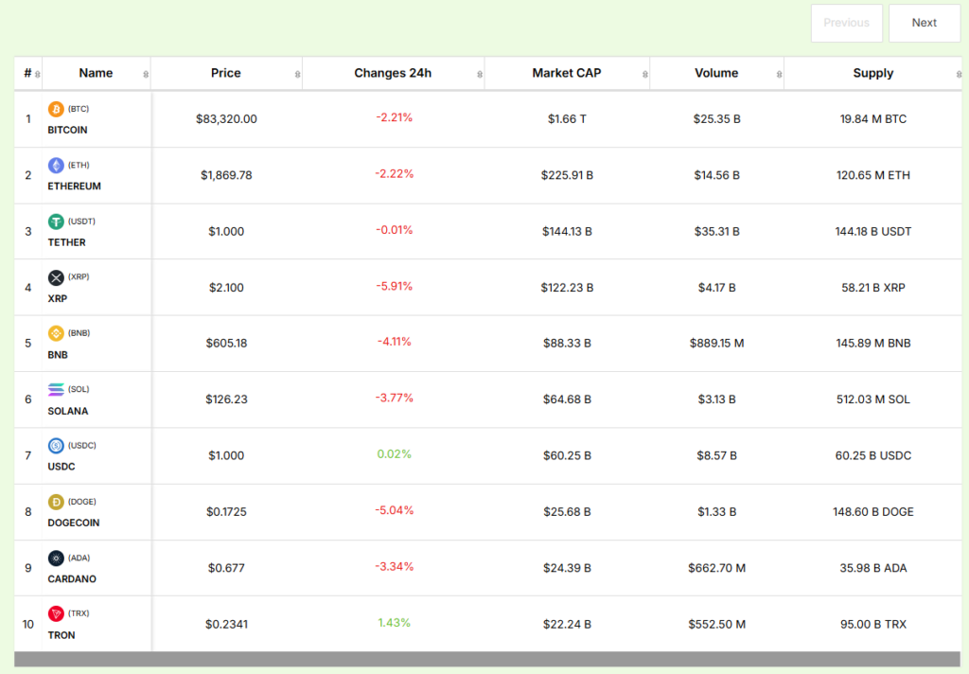The image size is (969, 674).
Task: Open the BITCOIN name link
Action: coord(67,130)
